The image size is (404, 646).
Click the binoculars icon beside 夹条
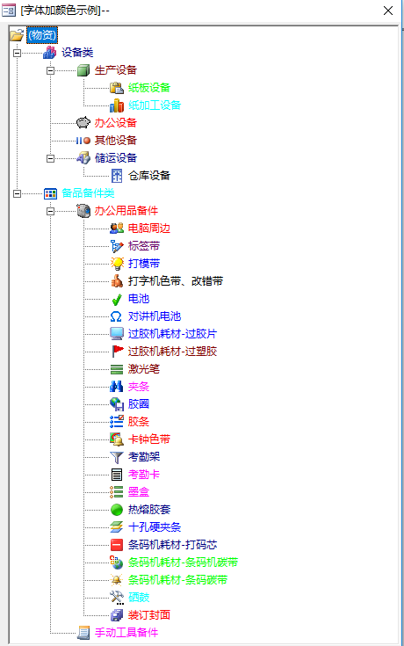117,387
